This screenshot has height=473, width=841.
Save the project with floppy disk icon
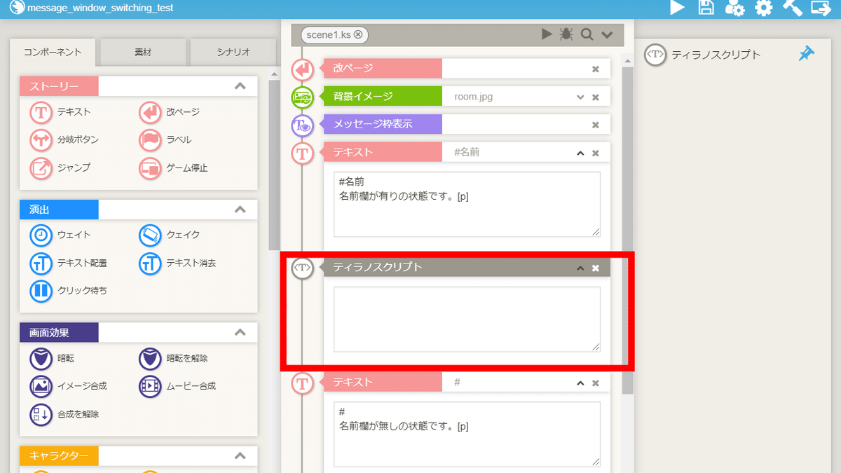point(706,8)
